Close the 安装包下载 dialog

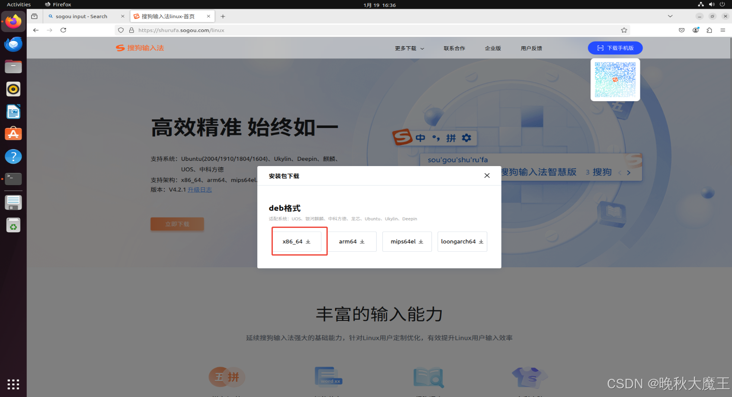[487, 176]
